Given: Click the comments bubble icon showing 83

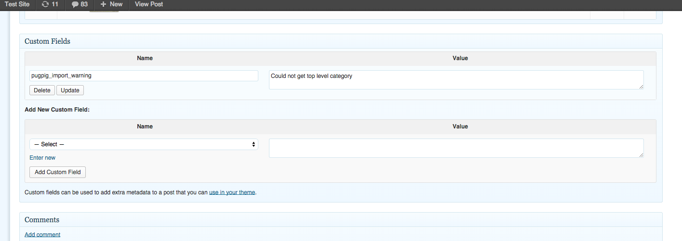Looking at the screenshot, I should [x=75, y=4].
